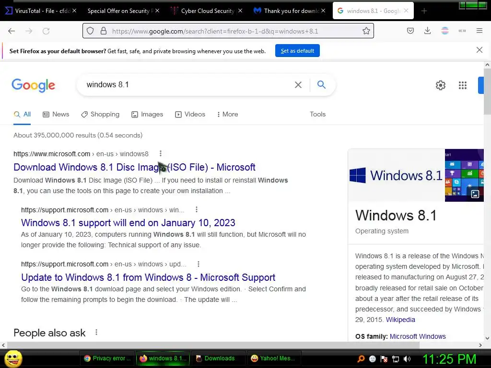
Task: Open the volume speaker tray icon
Action: 407,359
